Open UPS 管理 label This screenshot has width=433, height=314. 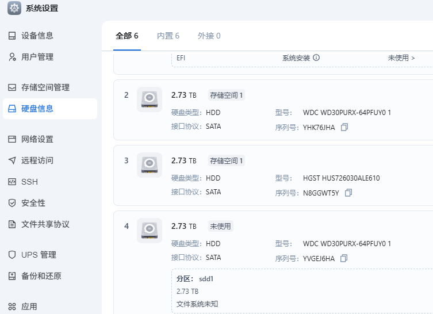(x=39, y=255)
